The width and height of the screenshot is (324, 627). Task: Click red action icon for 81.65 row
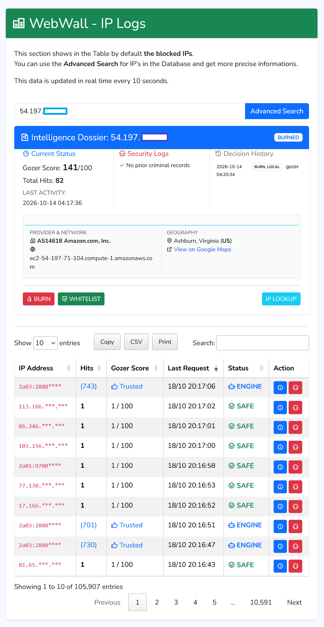[x=295, y=566]
